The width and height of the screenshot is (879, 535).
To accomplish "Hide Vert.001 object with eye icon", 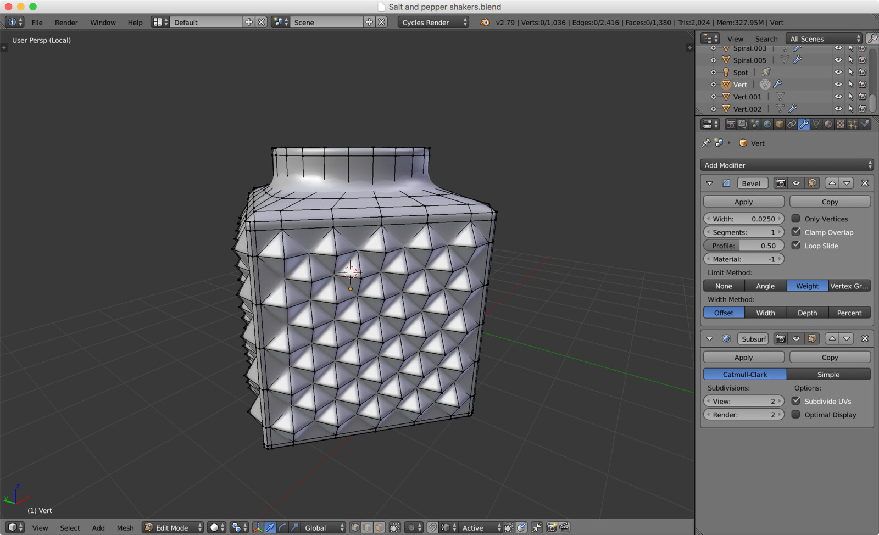I will (x=838, y=96).
